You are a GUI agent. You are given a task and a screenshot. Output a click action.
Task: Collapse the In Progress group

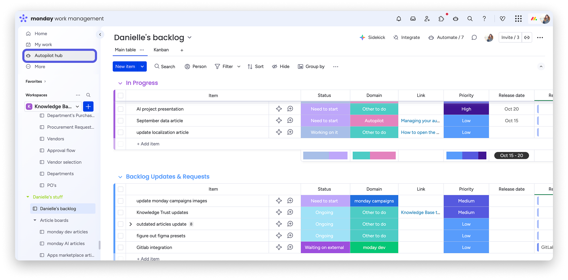[120, 83]
